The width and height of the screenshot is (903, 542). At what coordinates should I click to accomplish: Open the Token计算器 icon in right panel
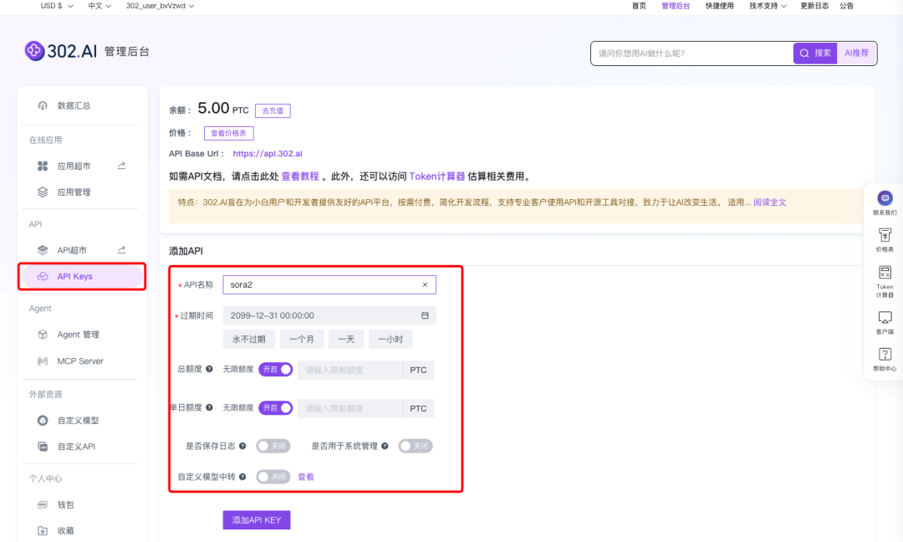[x=885, y=273]
